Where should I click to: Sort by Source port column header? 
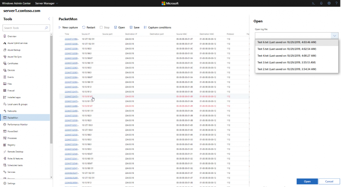coord(107,34)
